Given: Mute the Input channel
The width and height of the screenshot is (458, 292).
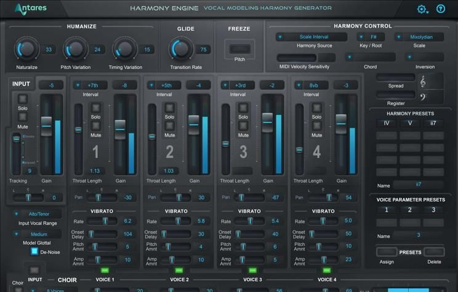Looking at the screenshot, I should [23, 117].
